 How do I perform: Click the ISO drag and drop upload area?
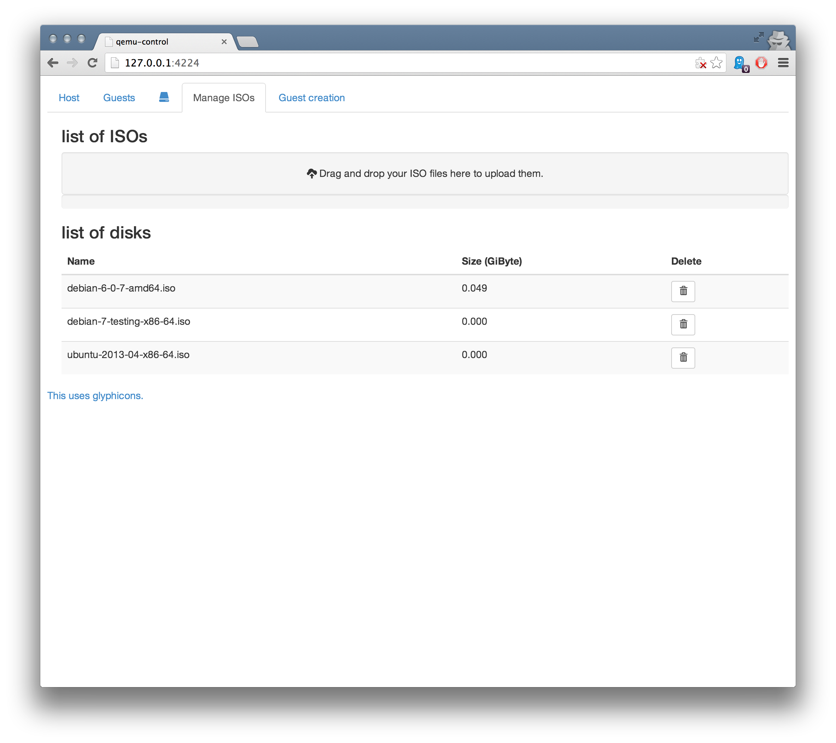tap(424, 173)
